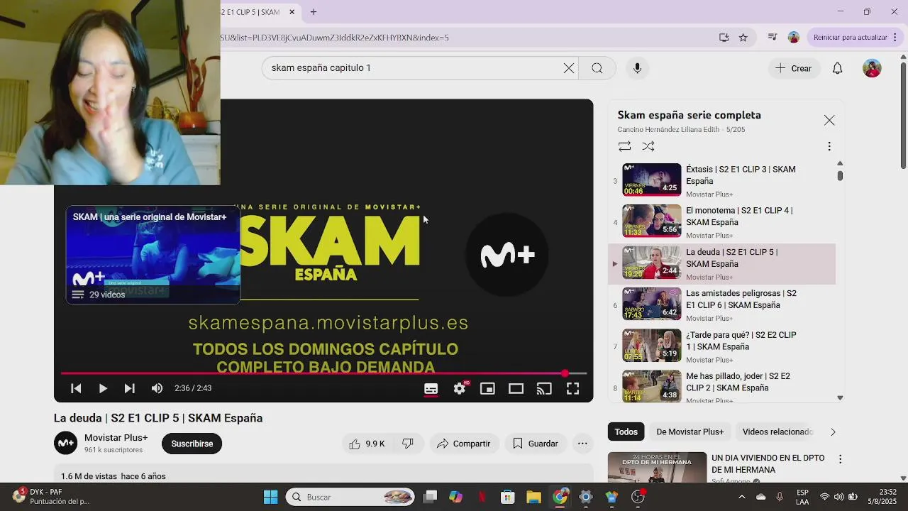Open the Chrome profile avatar
Image resolution: width=908 pixels, height=511 pixels.
[x=794, y=38]
